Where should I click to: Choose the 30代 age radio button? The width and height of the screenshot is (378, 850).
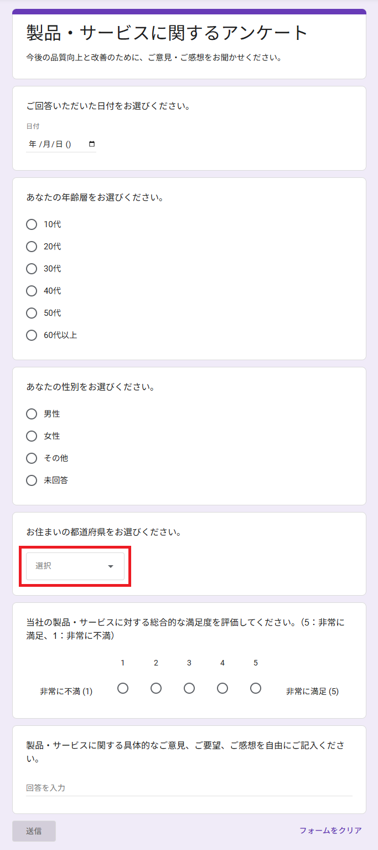tap(32, 269)
